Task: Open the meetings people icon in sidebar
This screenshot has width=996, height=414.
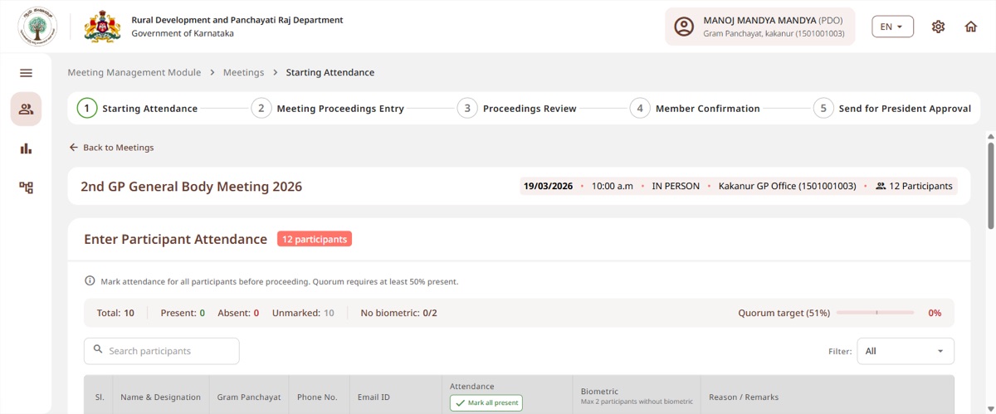Action: coord(26,109)
